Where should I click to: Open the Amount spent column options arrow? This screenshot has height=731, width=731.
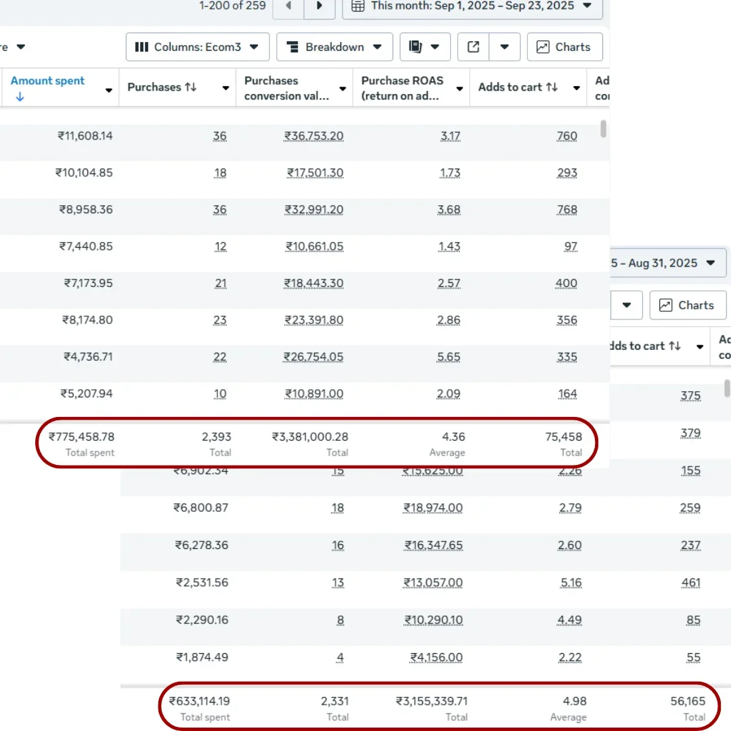(x=109, y=90)
